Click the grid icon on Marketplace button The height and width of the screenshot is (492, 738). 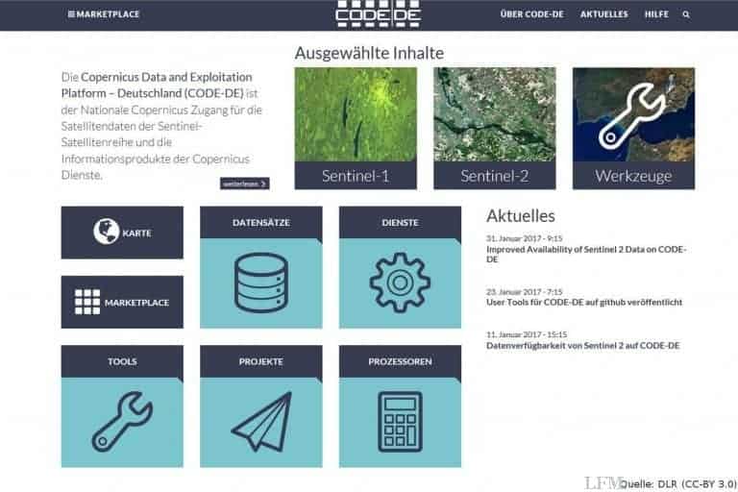point(87,303)
